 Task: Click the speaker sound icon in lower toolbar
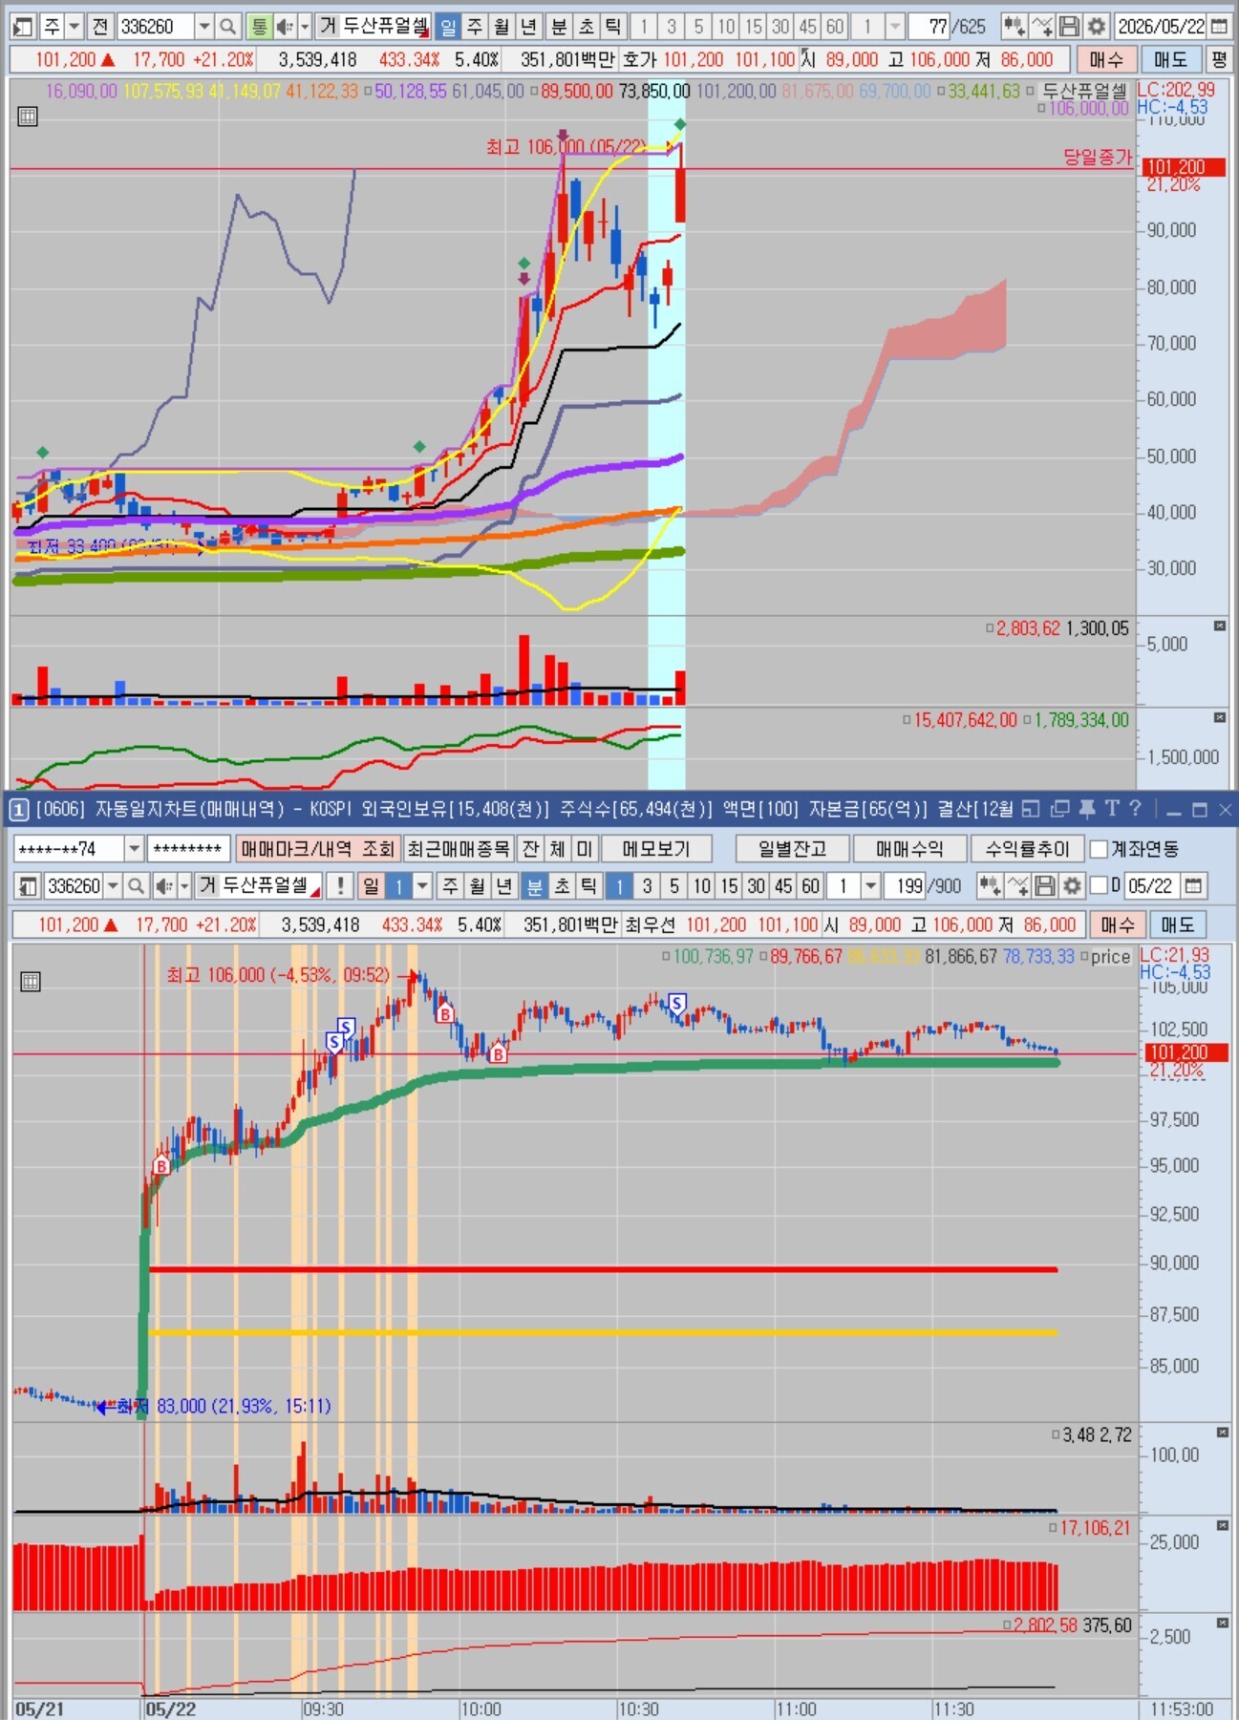point(164,886)
